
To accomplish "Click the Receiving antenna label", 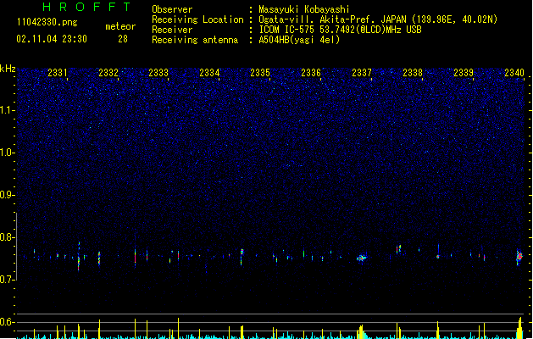I will tap(195, 40).
